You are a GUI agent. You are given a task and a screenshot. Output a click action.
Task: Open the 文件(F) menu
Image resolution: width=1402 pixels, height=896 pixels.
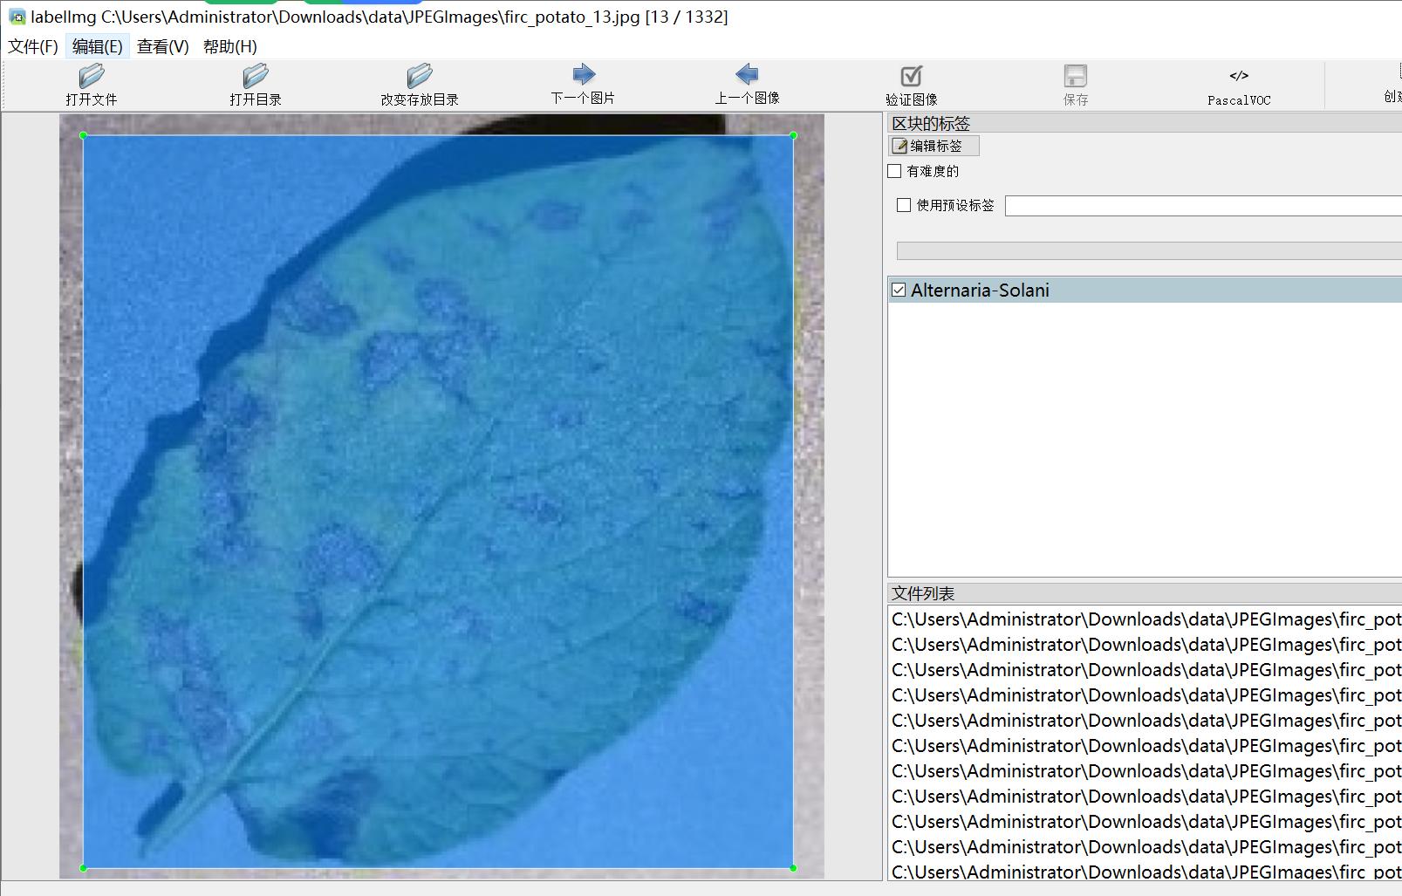(33, 46)
